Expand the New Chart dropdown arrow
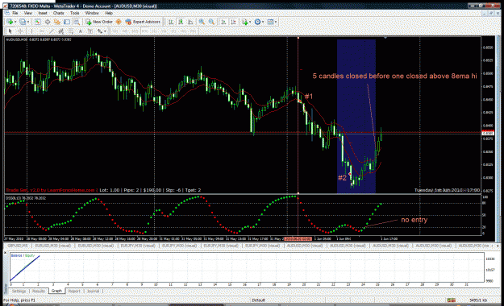Screen dimensions: 504x306 pyautogui.click(x=15, y=22)
